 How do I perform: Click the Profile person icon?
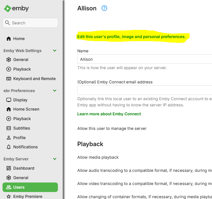tap(9, 138)
